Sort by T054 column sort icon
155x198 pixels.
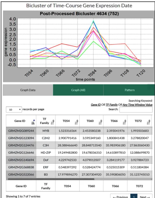tap(77, 122)
